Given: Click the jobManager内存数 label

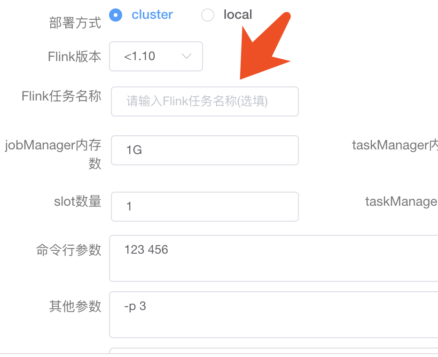Looking at the screenshot, I should [53, 154].
